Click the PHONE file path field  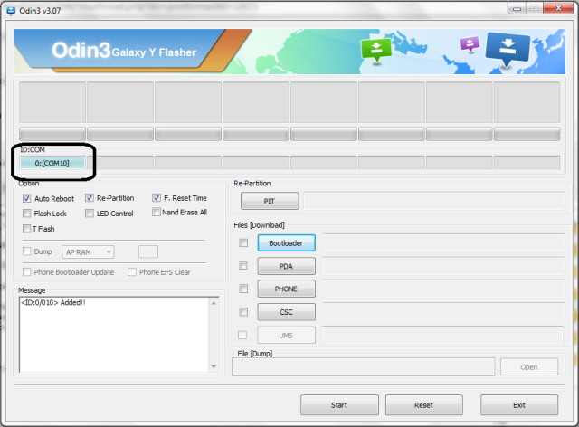pyautogui.click(x=443, y=289)
